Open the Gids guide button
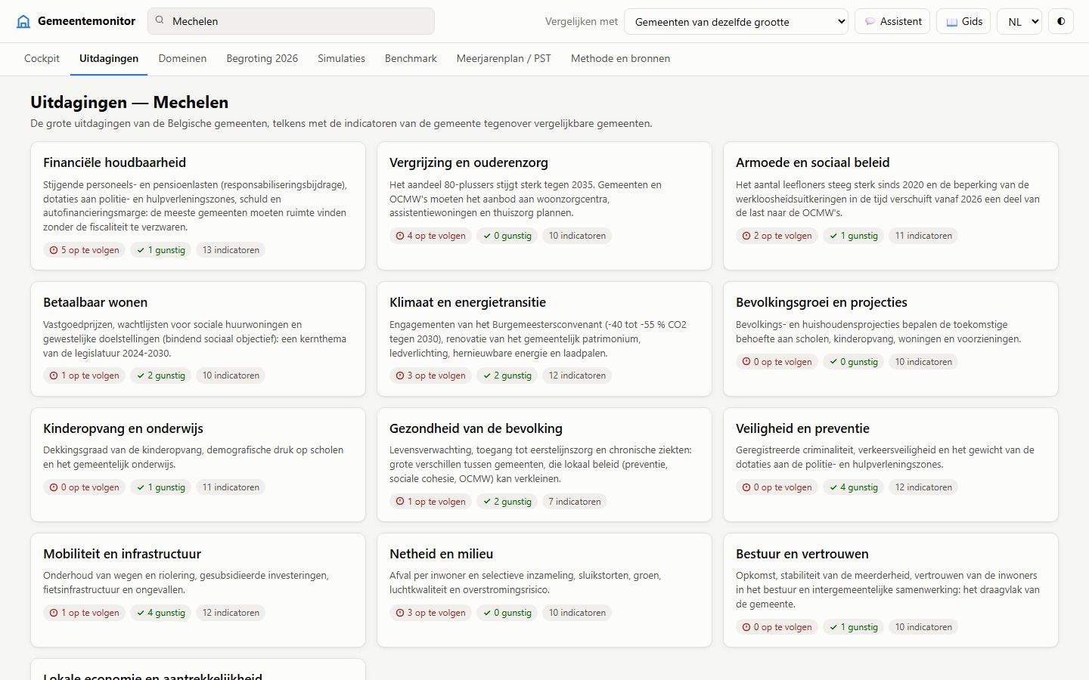The height and width of the screenshot is (680, 1089). coord(963,21)
